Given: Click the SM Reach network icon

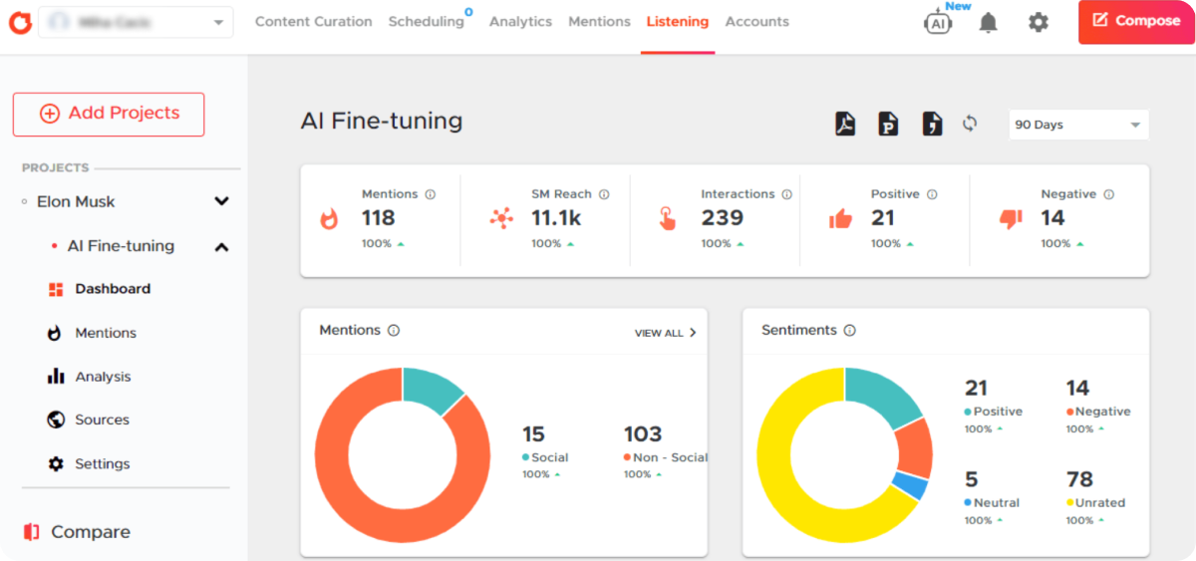Looking at the screenshot, I should click(x=501, y=218).
